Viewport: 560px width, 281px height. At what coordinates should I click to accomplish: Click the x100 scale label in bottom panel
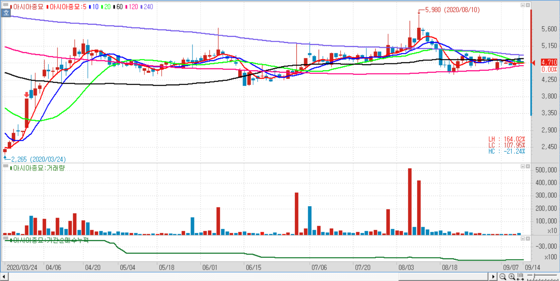[550, 257]
